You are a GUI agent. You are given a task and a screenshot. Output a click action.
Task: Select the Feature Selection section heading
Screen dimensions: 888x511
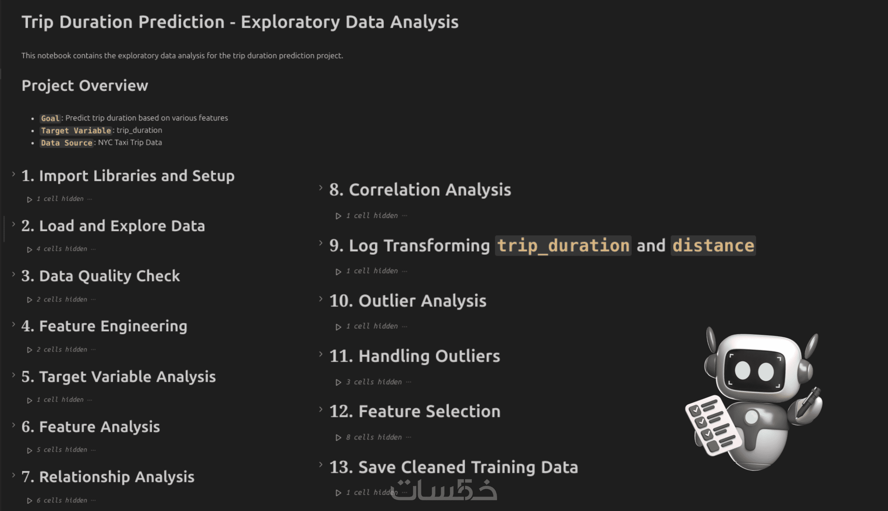(x=415, y=412)
